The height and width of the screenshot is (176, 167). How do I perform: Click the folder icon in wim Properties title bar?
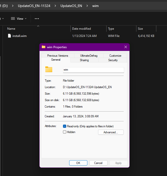pyautogui.click(x=44, y=47)
